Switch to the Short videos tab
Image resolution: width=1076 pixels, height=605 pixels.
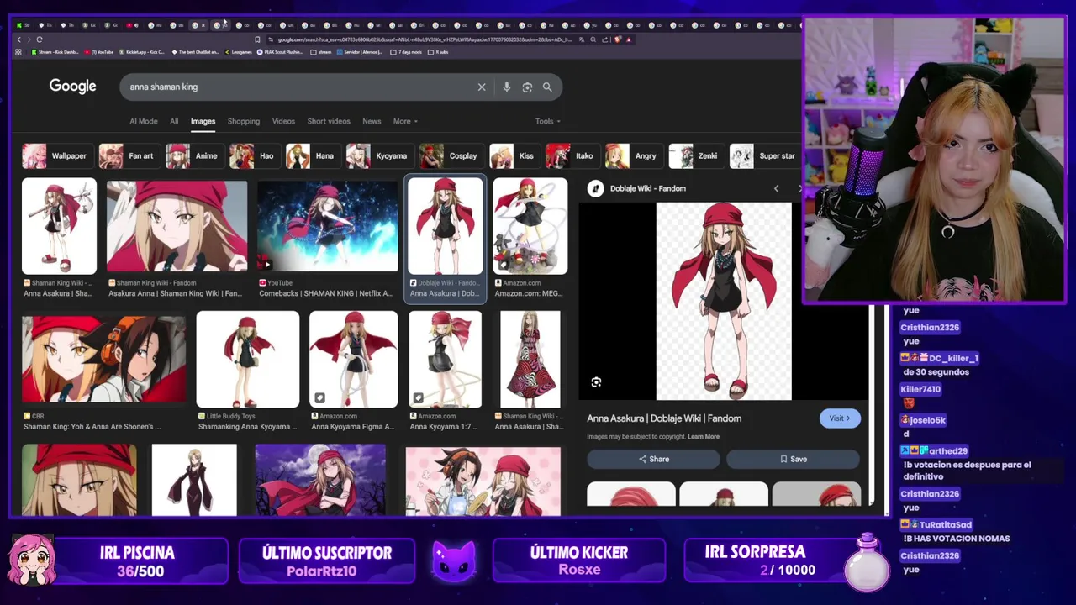point(329,121)
